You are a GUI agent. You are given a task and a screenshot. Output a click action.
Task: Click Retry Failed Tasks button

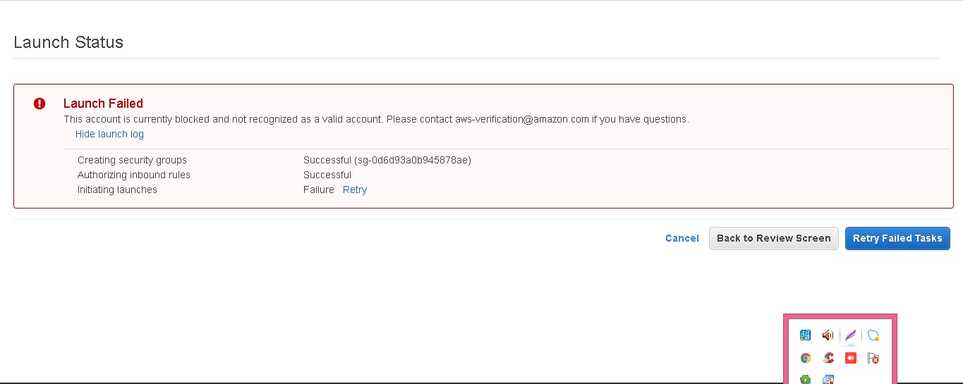click(x=897, y=238)
